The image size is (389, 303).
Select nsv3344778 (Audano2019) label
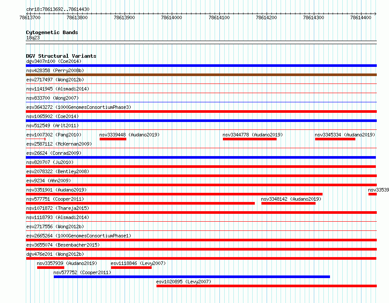click(x=253, y=135)
